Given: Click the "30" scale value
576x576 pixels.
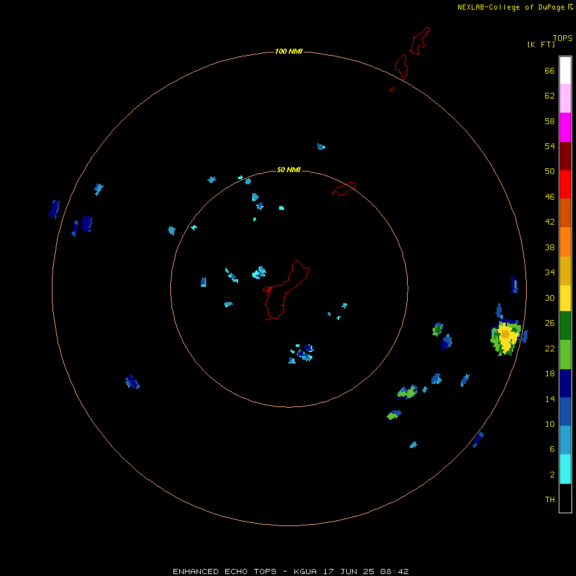Looking at the screenshot, I should point(550,298).
